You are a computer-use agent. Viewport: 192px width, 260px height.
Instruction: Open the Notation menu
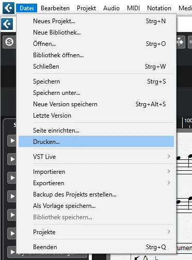[x=159, y=8]
